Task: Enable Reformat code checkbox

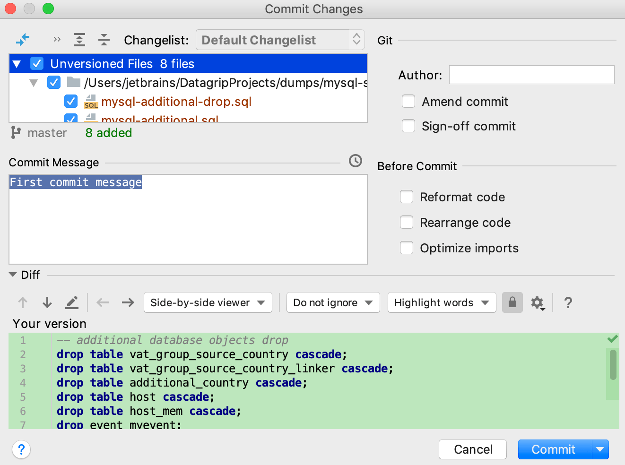Action: click(407, 197)
